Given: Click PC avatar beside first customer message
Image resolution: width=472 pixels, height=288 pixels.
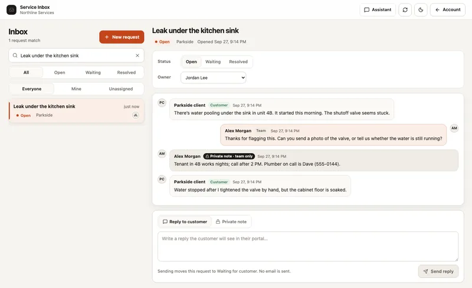Looking at the screenshot, I should tap(162, 102).
